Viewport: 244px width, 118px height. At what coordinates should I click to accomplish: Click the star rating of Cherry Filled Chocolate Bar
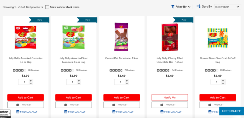click(163, 71)
